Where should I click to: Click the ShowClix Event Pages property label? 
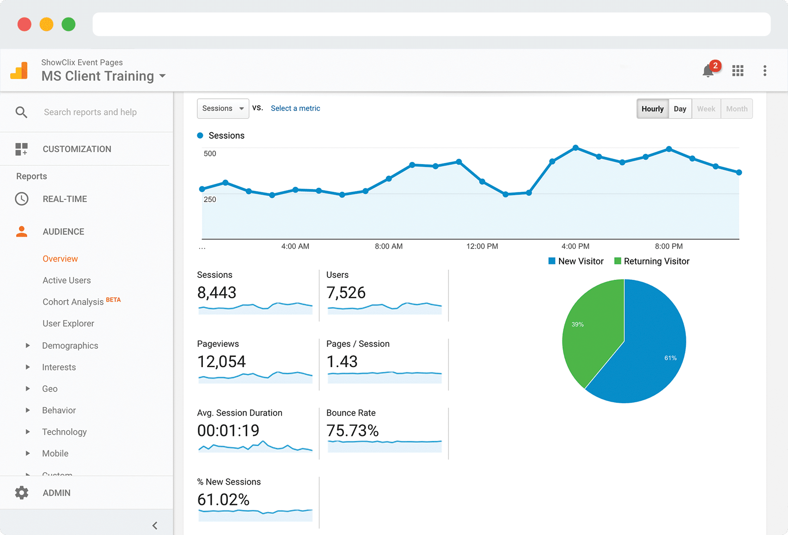[x=82, y=62]
